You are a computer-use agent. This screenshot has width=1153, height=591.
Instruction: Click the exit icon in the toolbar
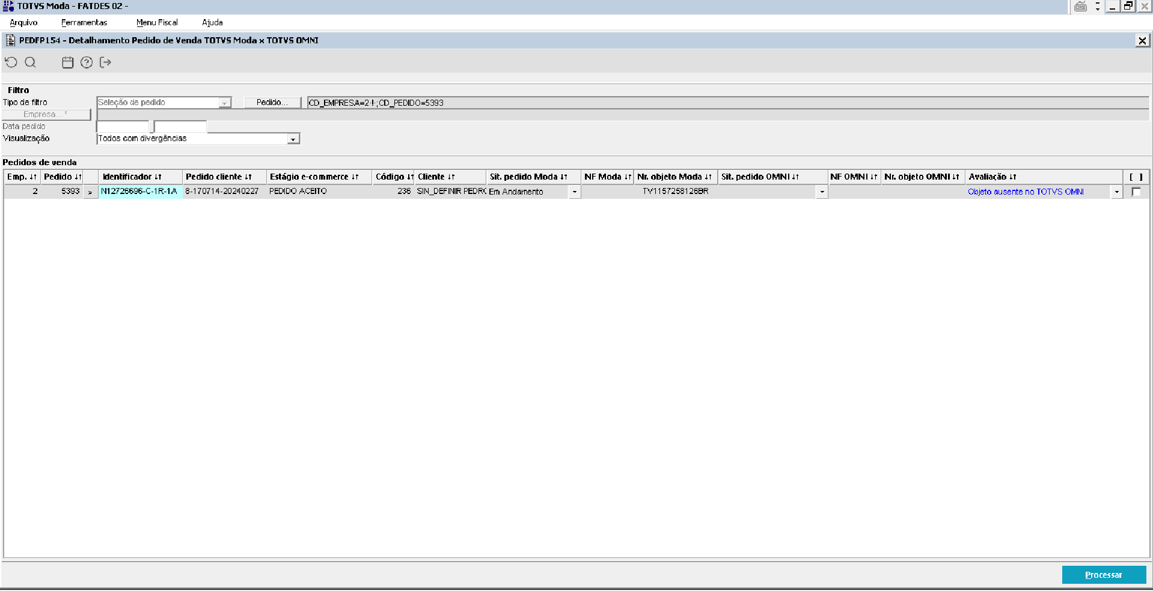tap(106, 62)
